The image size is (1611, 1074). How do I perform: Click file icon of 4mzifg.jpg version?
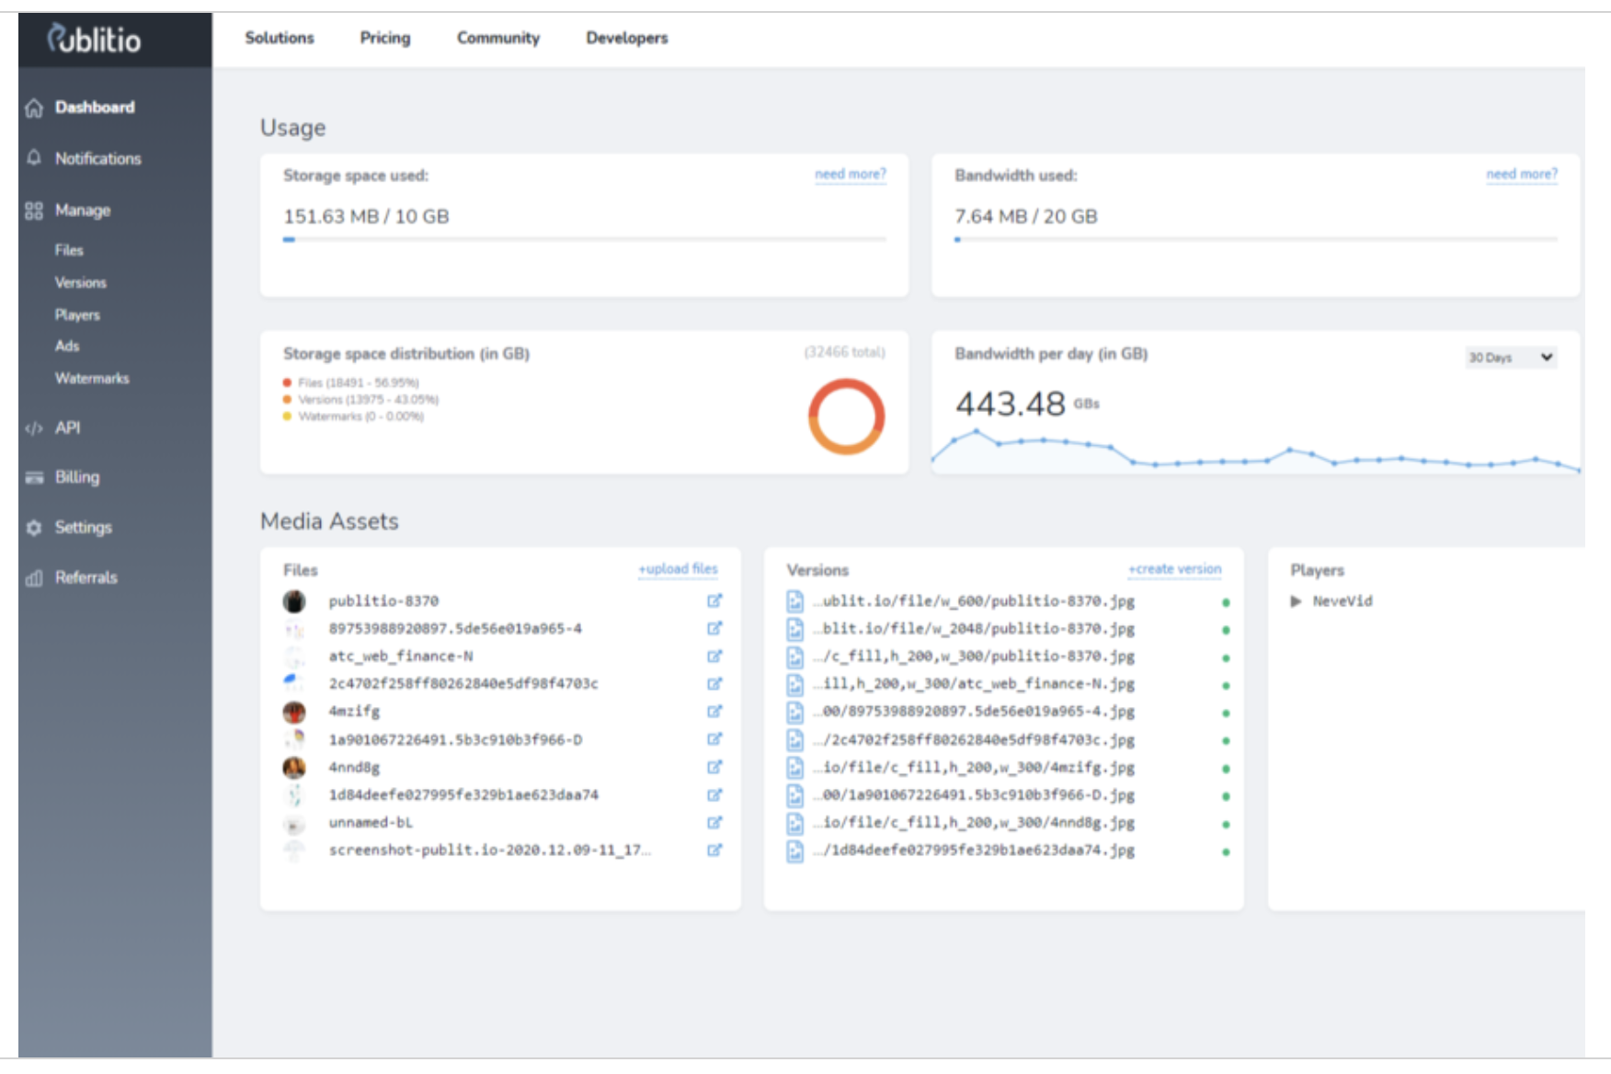point(795,768)
